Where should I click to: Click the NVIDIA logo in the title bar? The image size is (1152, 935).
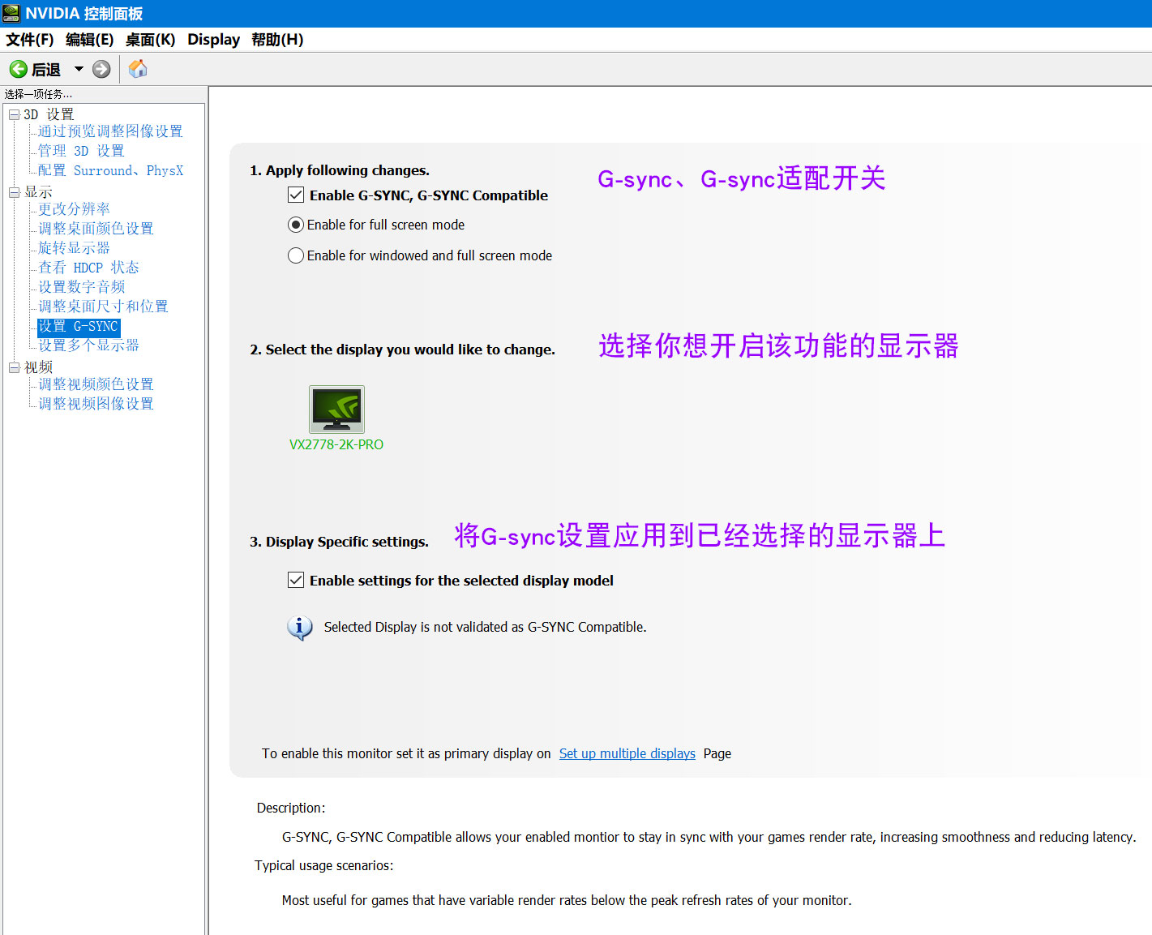pos(11,13)
